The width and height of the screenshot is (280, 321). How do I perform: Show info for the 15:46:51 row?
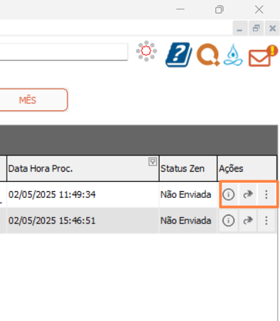pyautogui.click(x=228, y=221)
